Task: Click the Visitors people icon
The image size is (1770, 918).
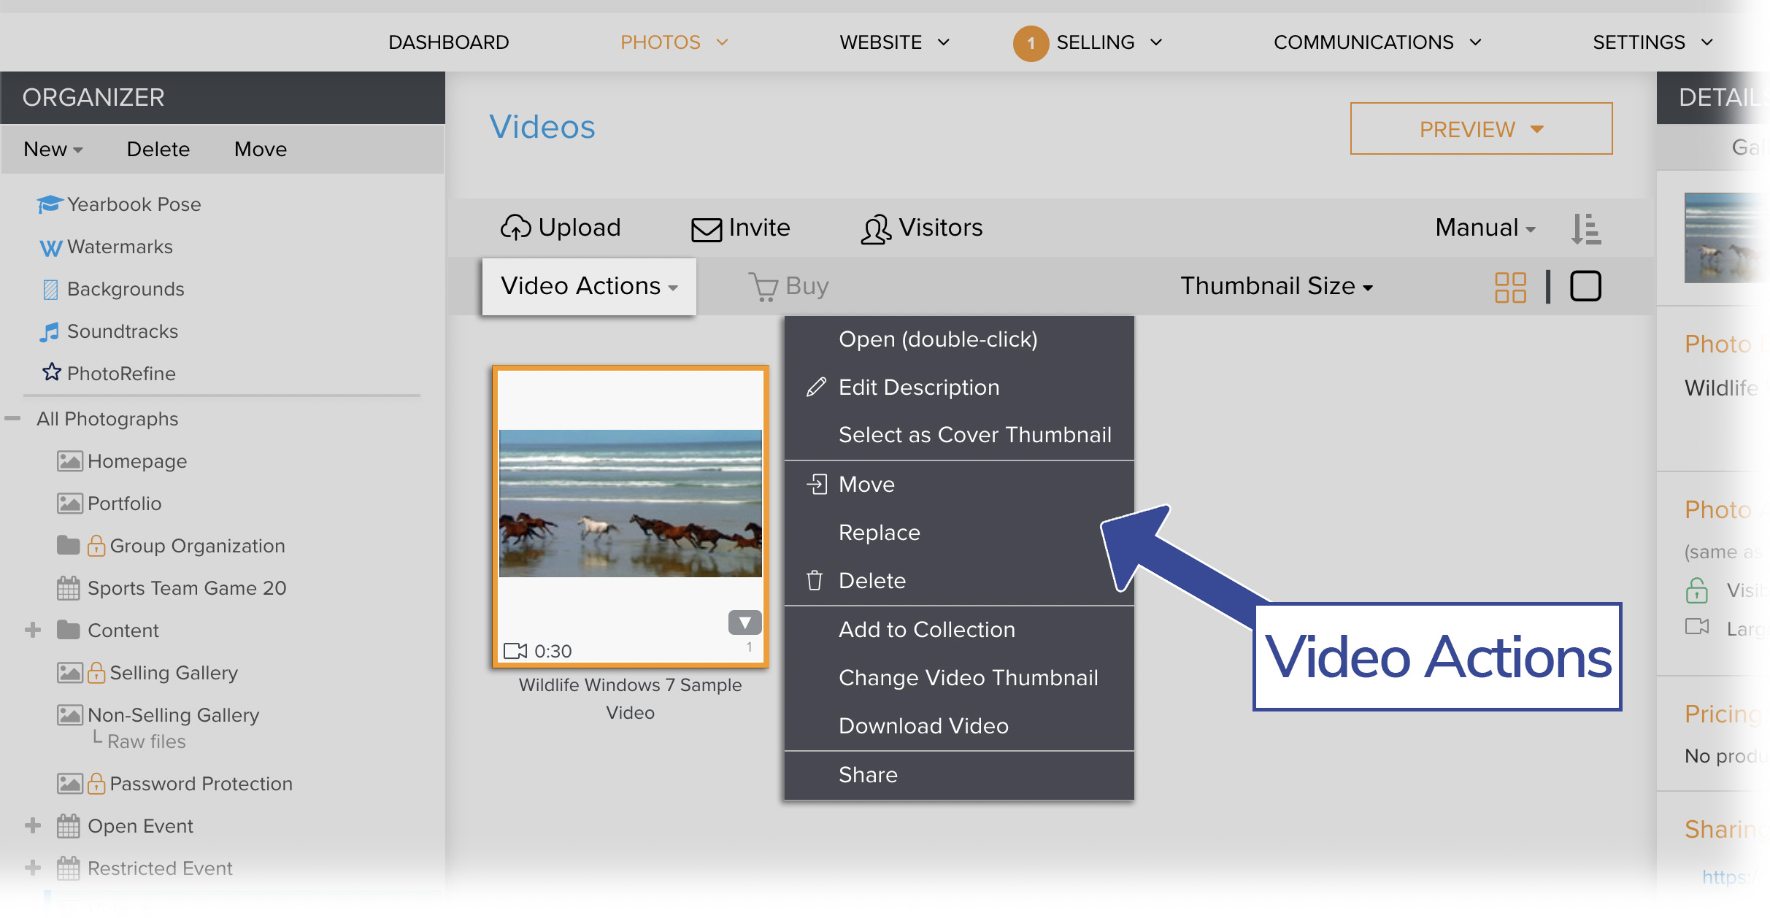Action: point(876,228)
